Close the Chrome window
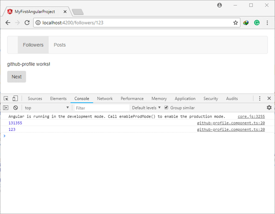The image size is (275, 214). click(267, 5)
